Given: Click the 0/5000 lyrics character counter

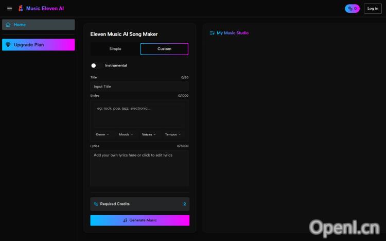Looking at the screenshot, I should 183,146.
